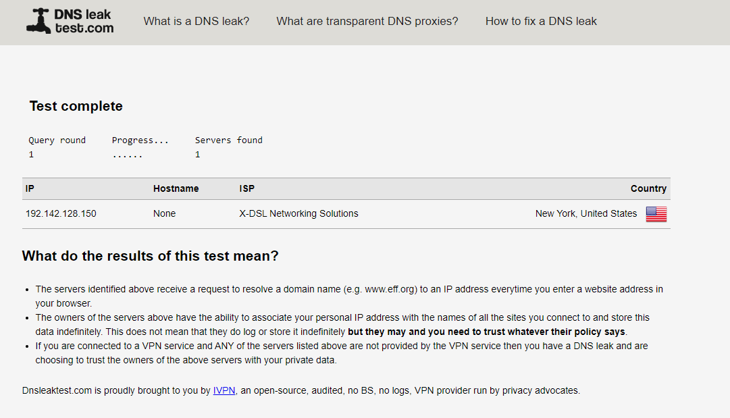Click the Hostname column header

point(176,188)
